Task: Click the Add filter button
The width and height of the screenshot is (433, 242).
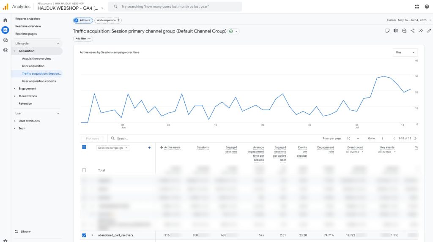Action: pyautogui.click(x=83, y=38)
